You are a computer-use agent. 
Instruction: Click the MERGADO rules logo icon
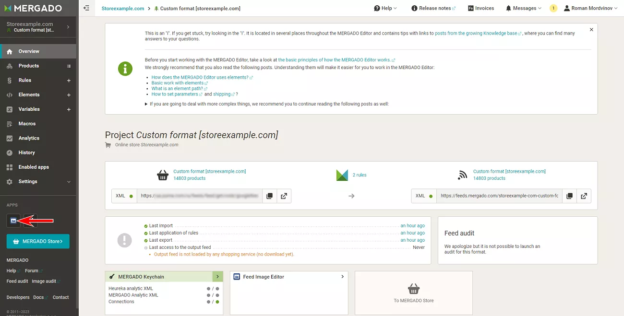coord(342,175)
